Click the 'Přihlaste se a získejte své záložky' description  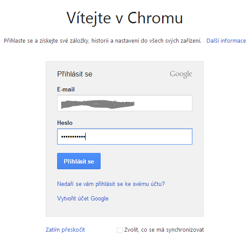102,41
